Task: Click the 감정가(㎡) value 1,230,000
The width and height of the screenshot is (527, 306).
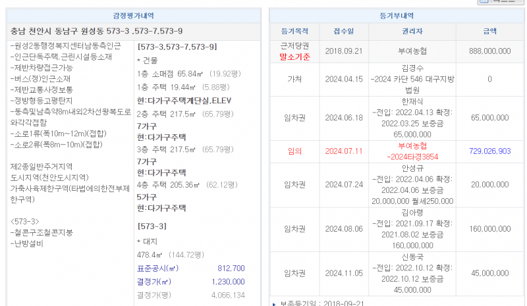Action: 228,282
